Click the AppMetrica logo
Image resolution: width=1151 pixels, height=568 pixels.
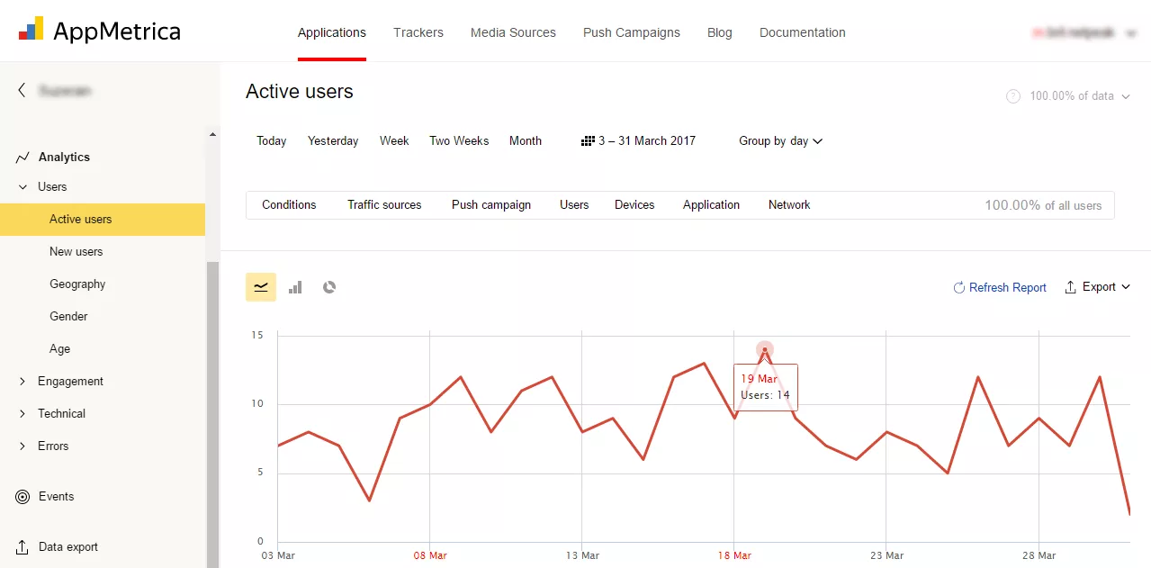[x=100, y=31]
